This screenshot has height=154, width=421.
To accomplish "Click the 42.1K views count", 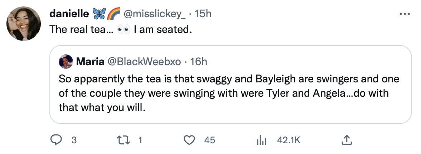I will [289, 140].
